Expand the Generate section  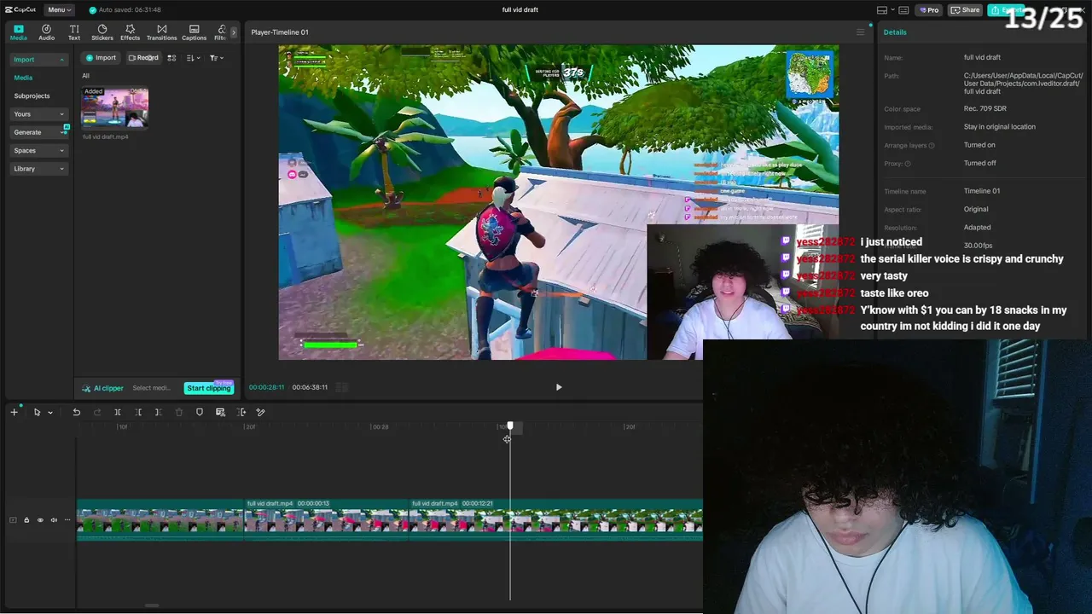pyautogui.click(x=39, y=132)
